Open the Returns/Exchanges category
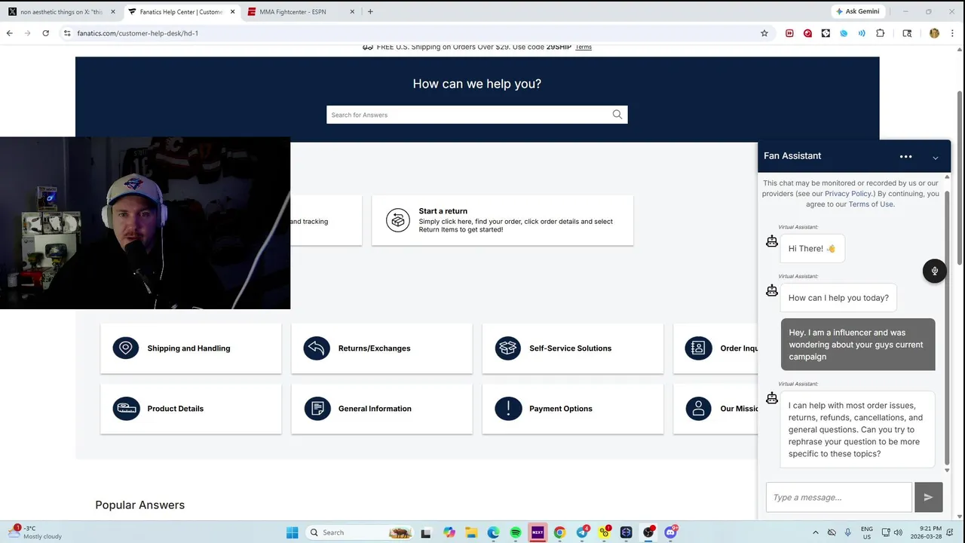Viewport: 965px width, 543px height. tap(381, 348)
